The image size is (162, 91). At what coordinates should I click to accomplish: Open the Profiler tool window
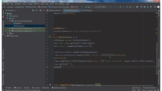click(46, 88)
